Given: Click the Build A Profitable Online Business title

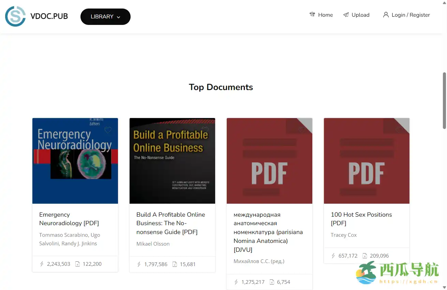Looking at the screenshot, I should click(x=170, y=223).
